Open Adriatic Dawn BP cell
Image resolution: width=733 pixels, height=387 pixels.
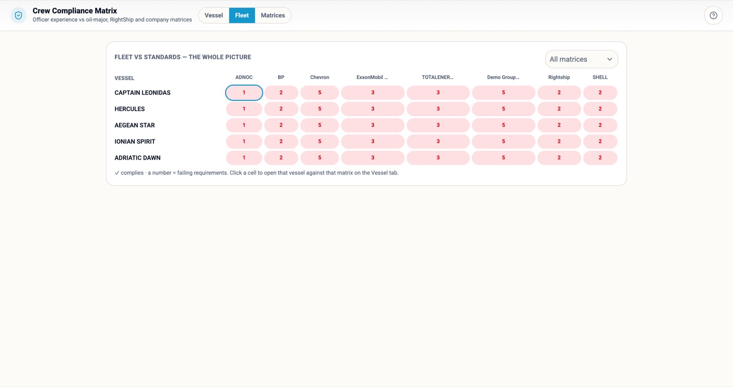click(281, 158)
